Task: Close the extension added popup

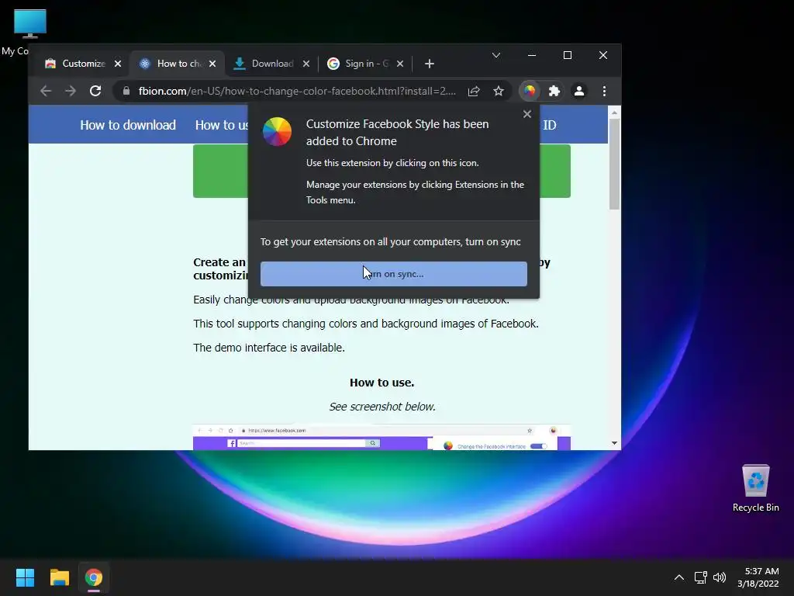Action: pos(527,114)
